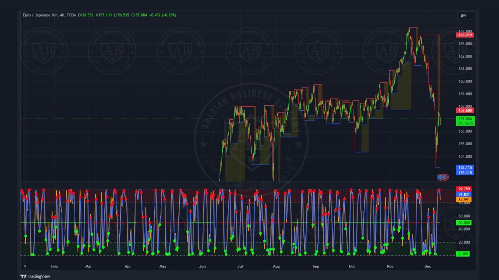The image size is (499, 280).
Task: Click the Sep label on time axis
Action: tap(316, 266)
